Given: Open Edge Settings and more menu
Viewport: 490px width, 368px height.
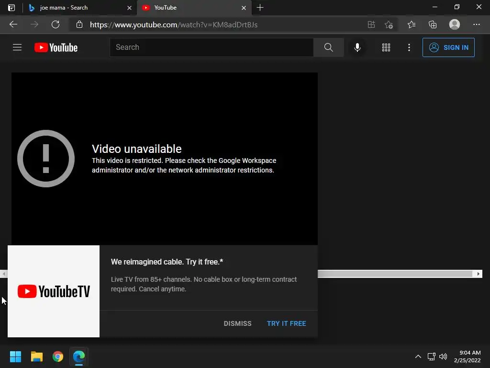Looking at the screenshot, I should [x=476, y=24].
